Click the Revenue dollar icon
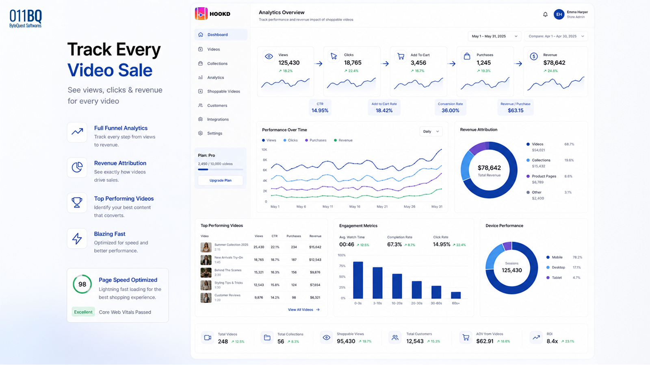 click(534, 56)
